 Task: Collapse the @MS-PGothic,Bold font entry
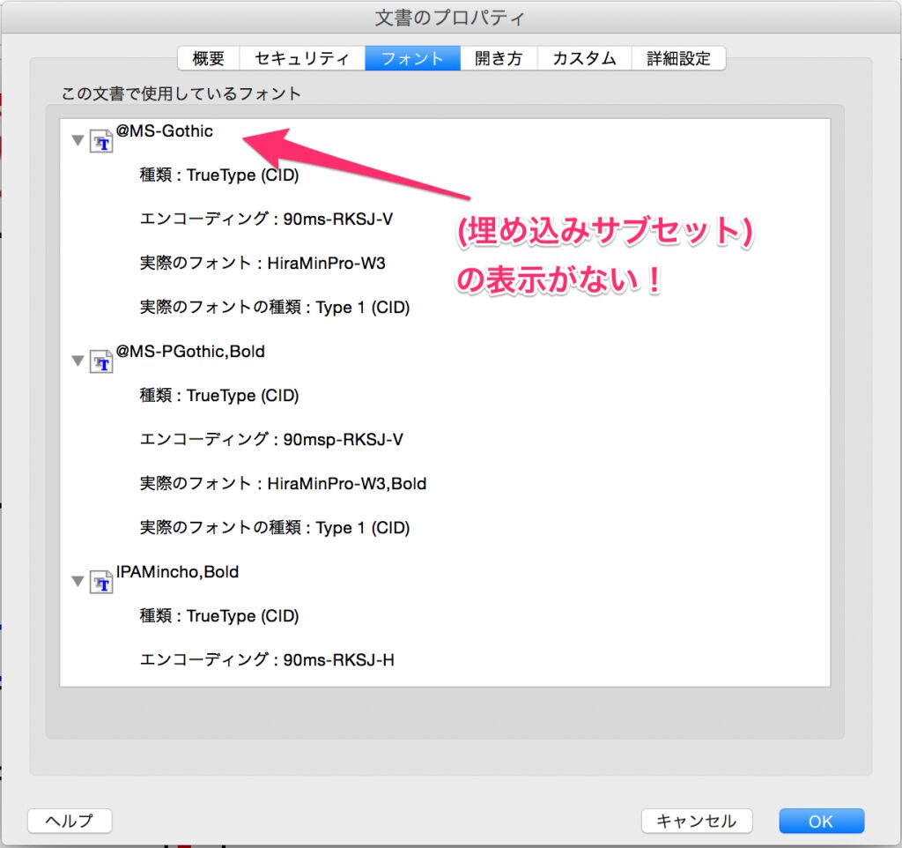point(78,361)
